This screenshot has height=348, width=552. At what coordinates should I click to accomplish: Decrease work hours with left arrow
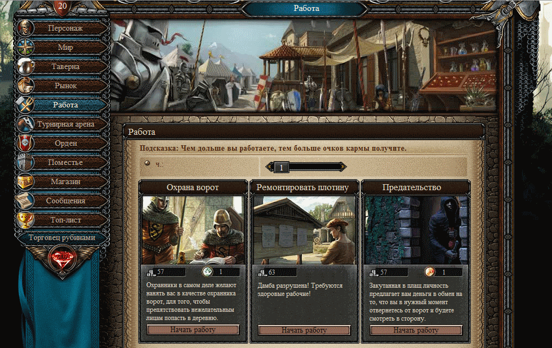pos(270,167)
